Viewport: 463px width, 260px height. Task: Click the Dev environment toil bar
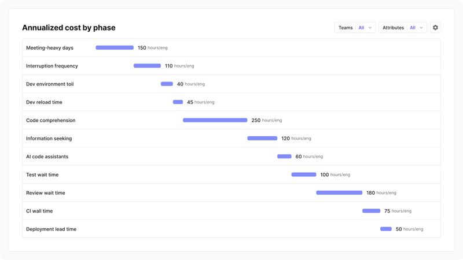click(167, 84)
